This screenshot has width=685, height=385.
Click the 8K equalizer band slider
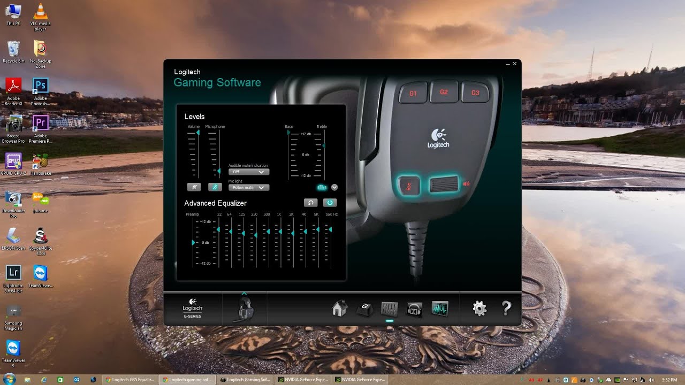[317, 229]
